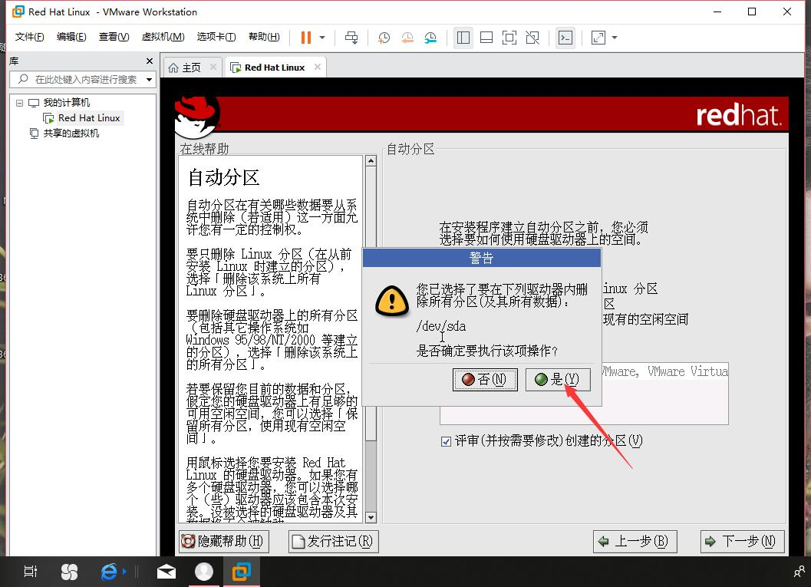Click the help panel scroll up arrow
This screenshot has width=811, height=587.
(371, 161)
